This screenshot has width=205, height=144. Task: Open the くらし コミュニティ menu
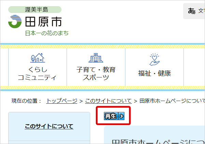tap(38, 67)
